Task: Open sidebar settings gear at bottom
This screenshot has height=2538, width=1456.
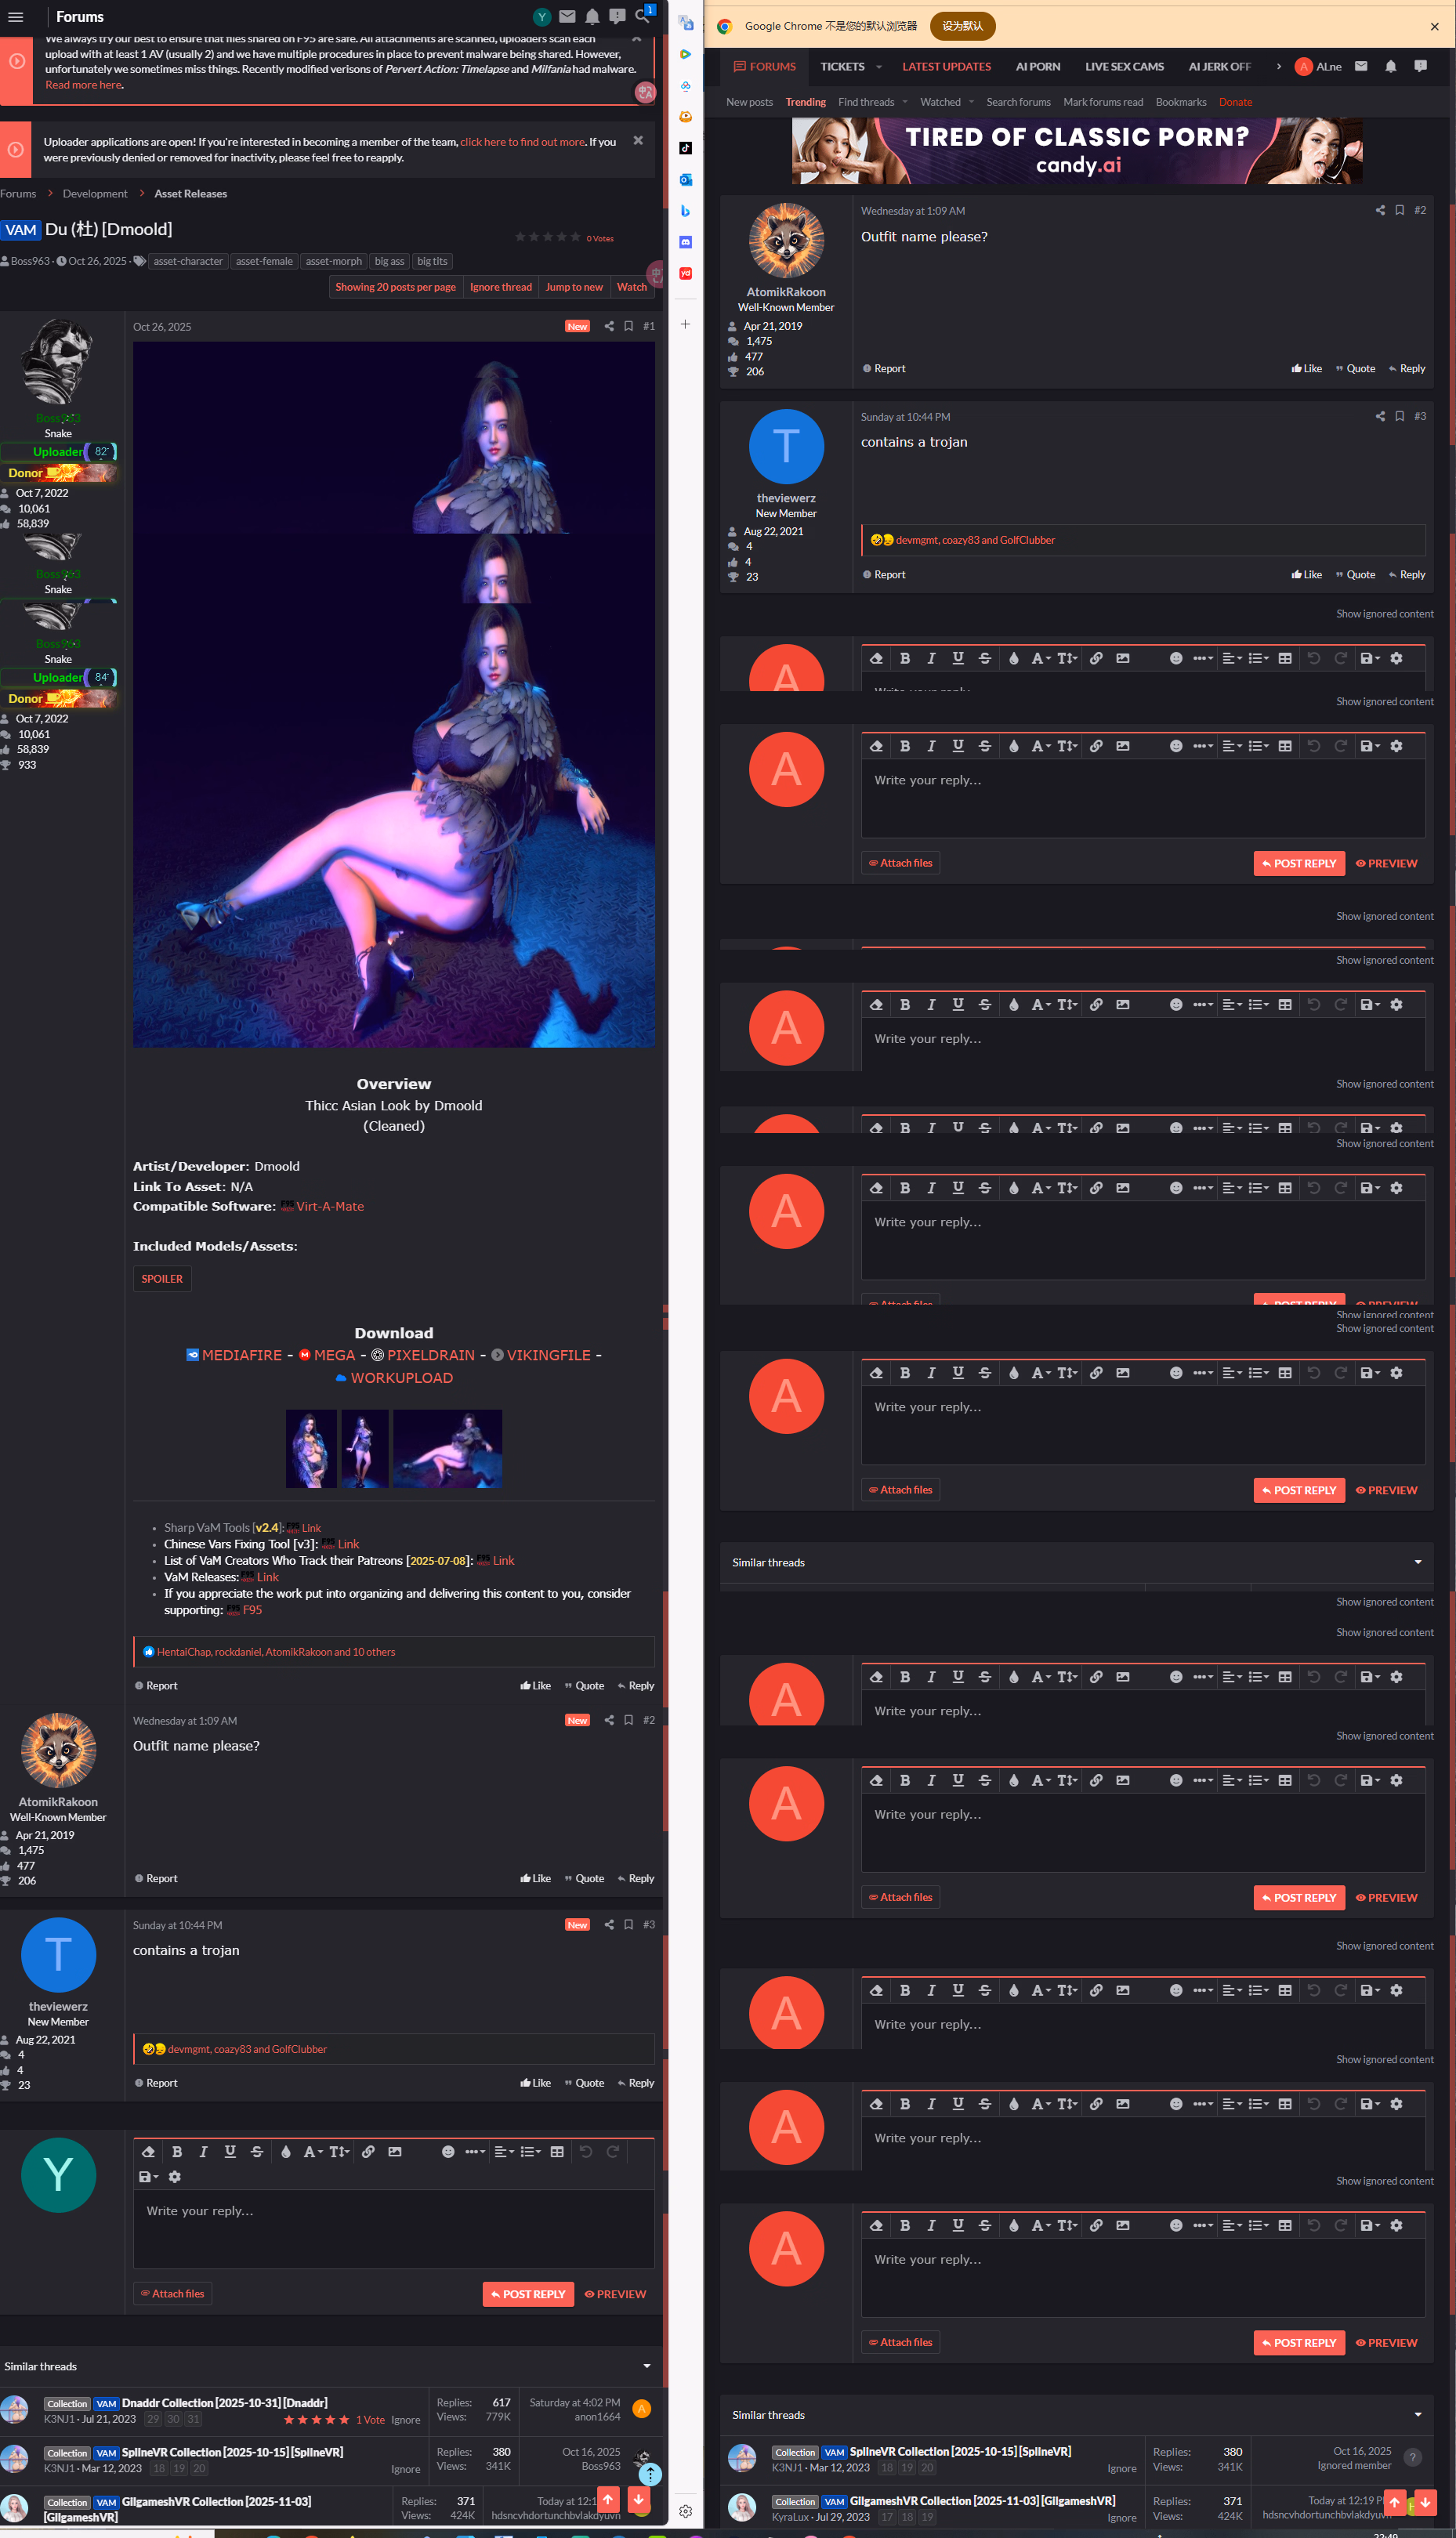Action: (685, 2510)
